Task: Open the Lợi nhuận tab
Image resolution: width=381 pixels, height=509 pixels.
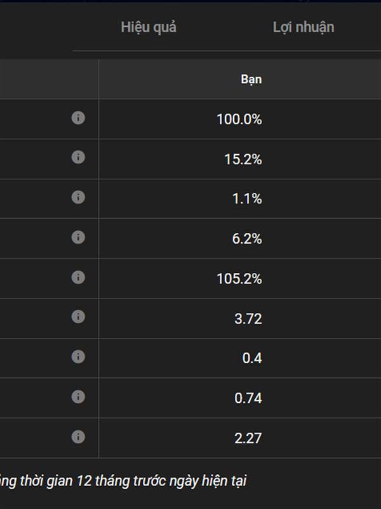Action: (x=304, y=27)
